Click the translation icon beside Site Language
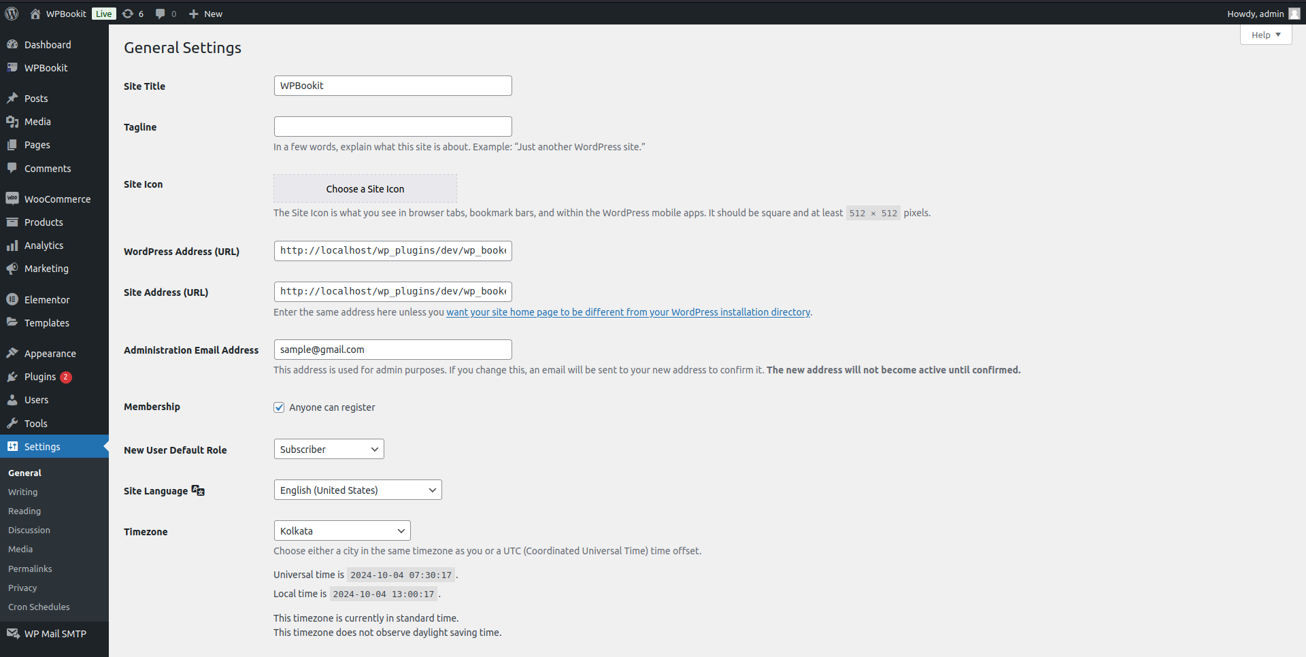Image resolution: width=1306 pixels, height=657 pixels. tap(197, 490)
